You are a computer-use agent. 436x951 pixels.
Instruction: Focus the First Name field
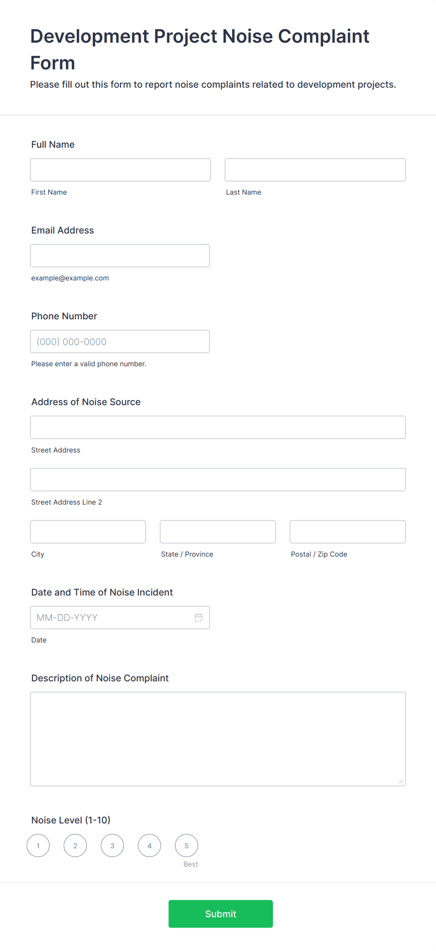pos(120,170)
